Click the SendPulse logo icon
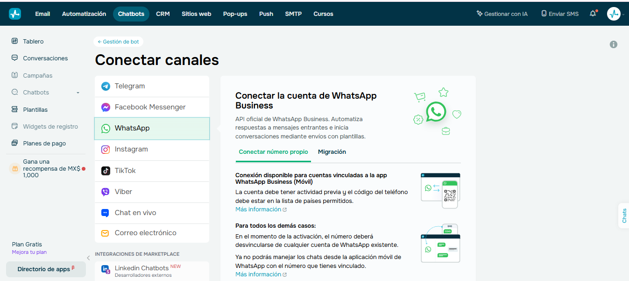The image size is (629, 281). (15, 14)
